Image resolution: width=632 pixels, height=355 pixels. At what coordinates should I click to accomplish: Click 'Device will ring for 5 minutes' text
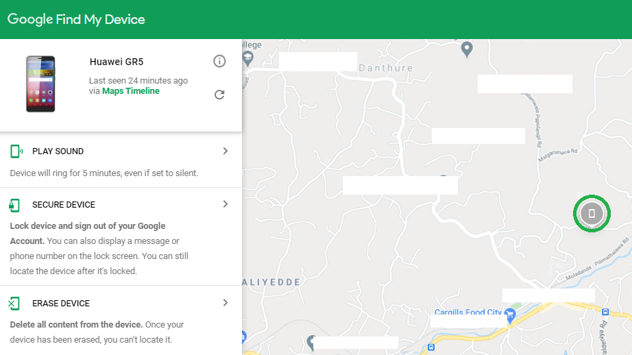pyautogui.click(x=104, y=173)
